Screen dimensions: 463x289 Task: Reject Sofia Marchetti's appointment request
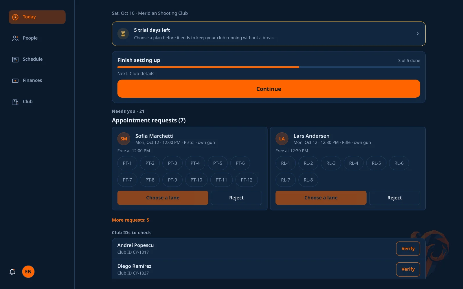click(236, 198)
